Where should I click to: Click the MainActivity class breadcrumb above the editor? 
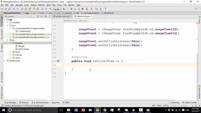(x=70, y=21)
